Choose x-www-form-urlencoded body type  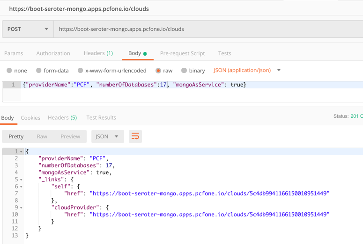click(x=81, y=71)
